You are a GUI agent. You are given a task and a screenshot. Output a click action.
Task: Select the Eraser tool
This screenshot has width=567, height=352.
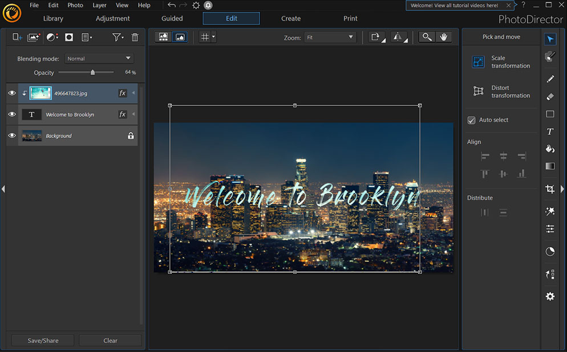[x=550, y=96]
